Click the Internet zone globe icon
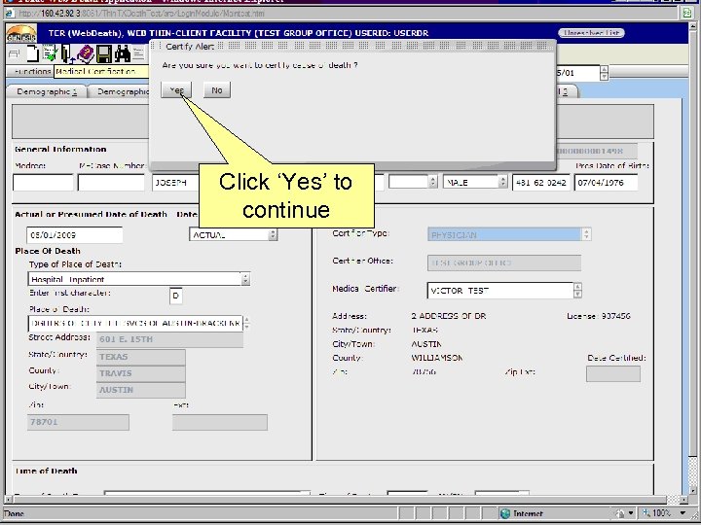Image resolution: width=701 pixels, height=525 pixels. (x=504, y=513)
